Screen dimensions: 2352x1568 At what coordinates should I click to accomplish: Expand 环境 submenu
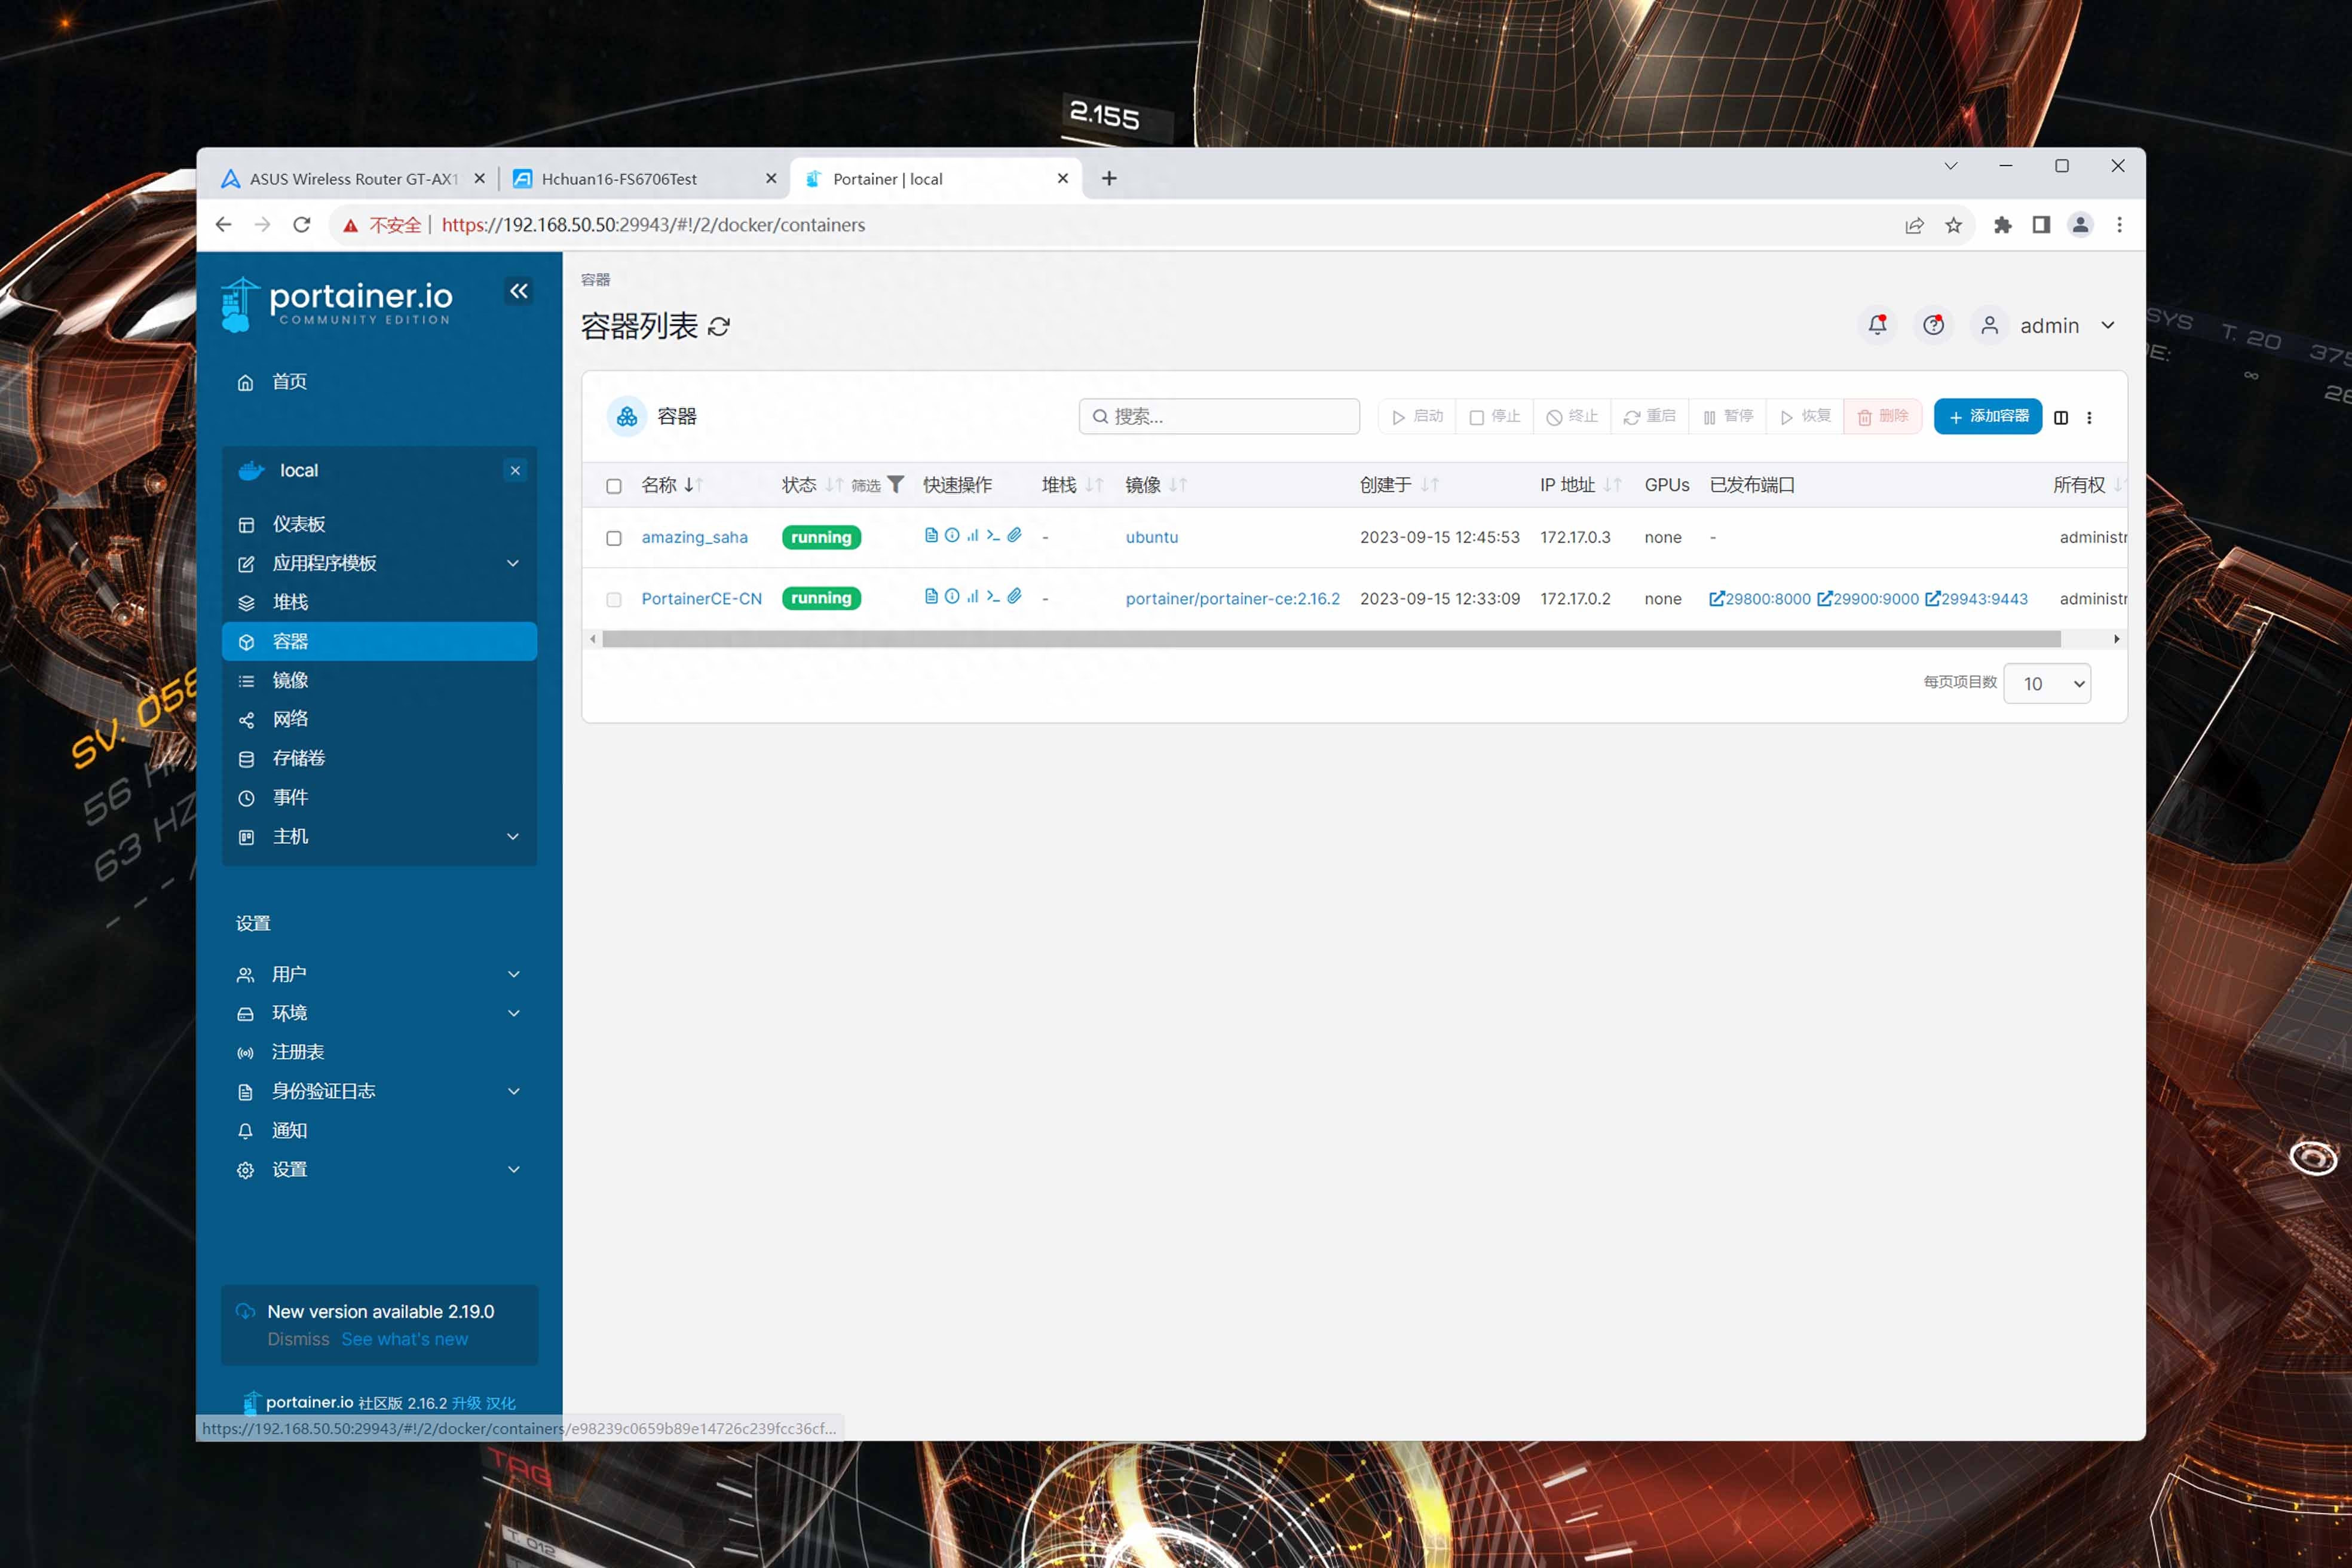(x=514, y=1013)
